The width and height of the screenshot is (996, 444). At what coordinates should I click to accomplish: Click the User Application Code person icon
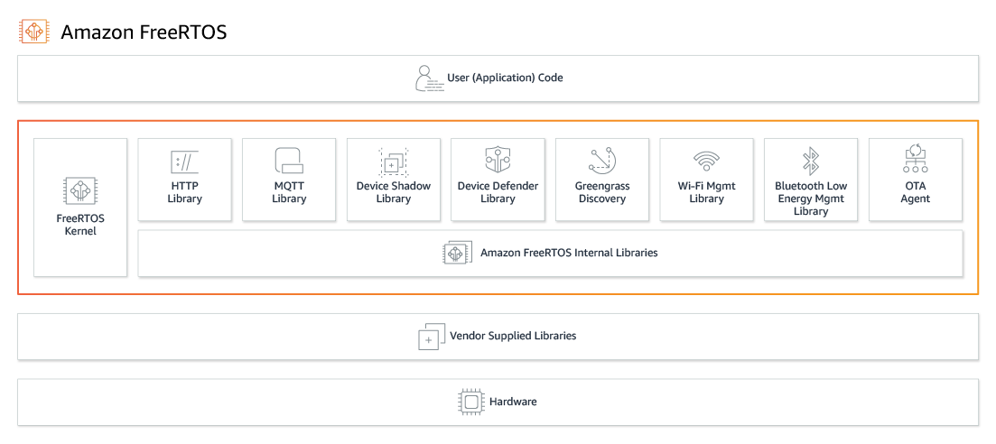[430, 79]
